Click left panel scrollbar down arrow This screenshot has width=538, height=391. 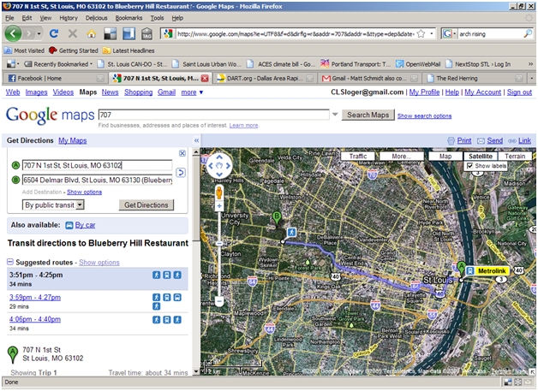click(x=196, y=371)
